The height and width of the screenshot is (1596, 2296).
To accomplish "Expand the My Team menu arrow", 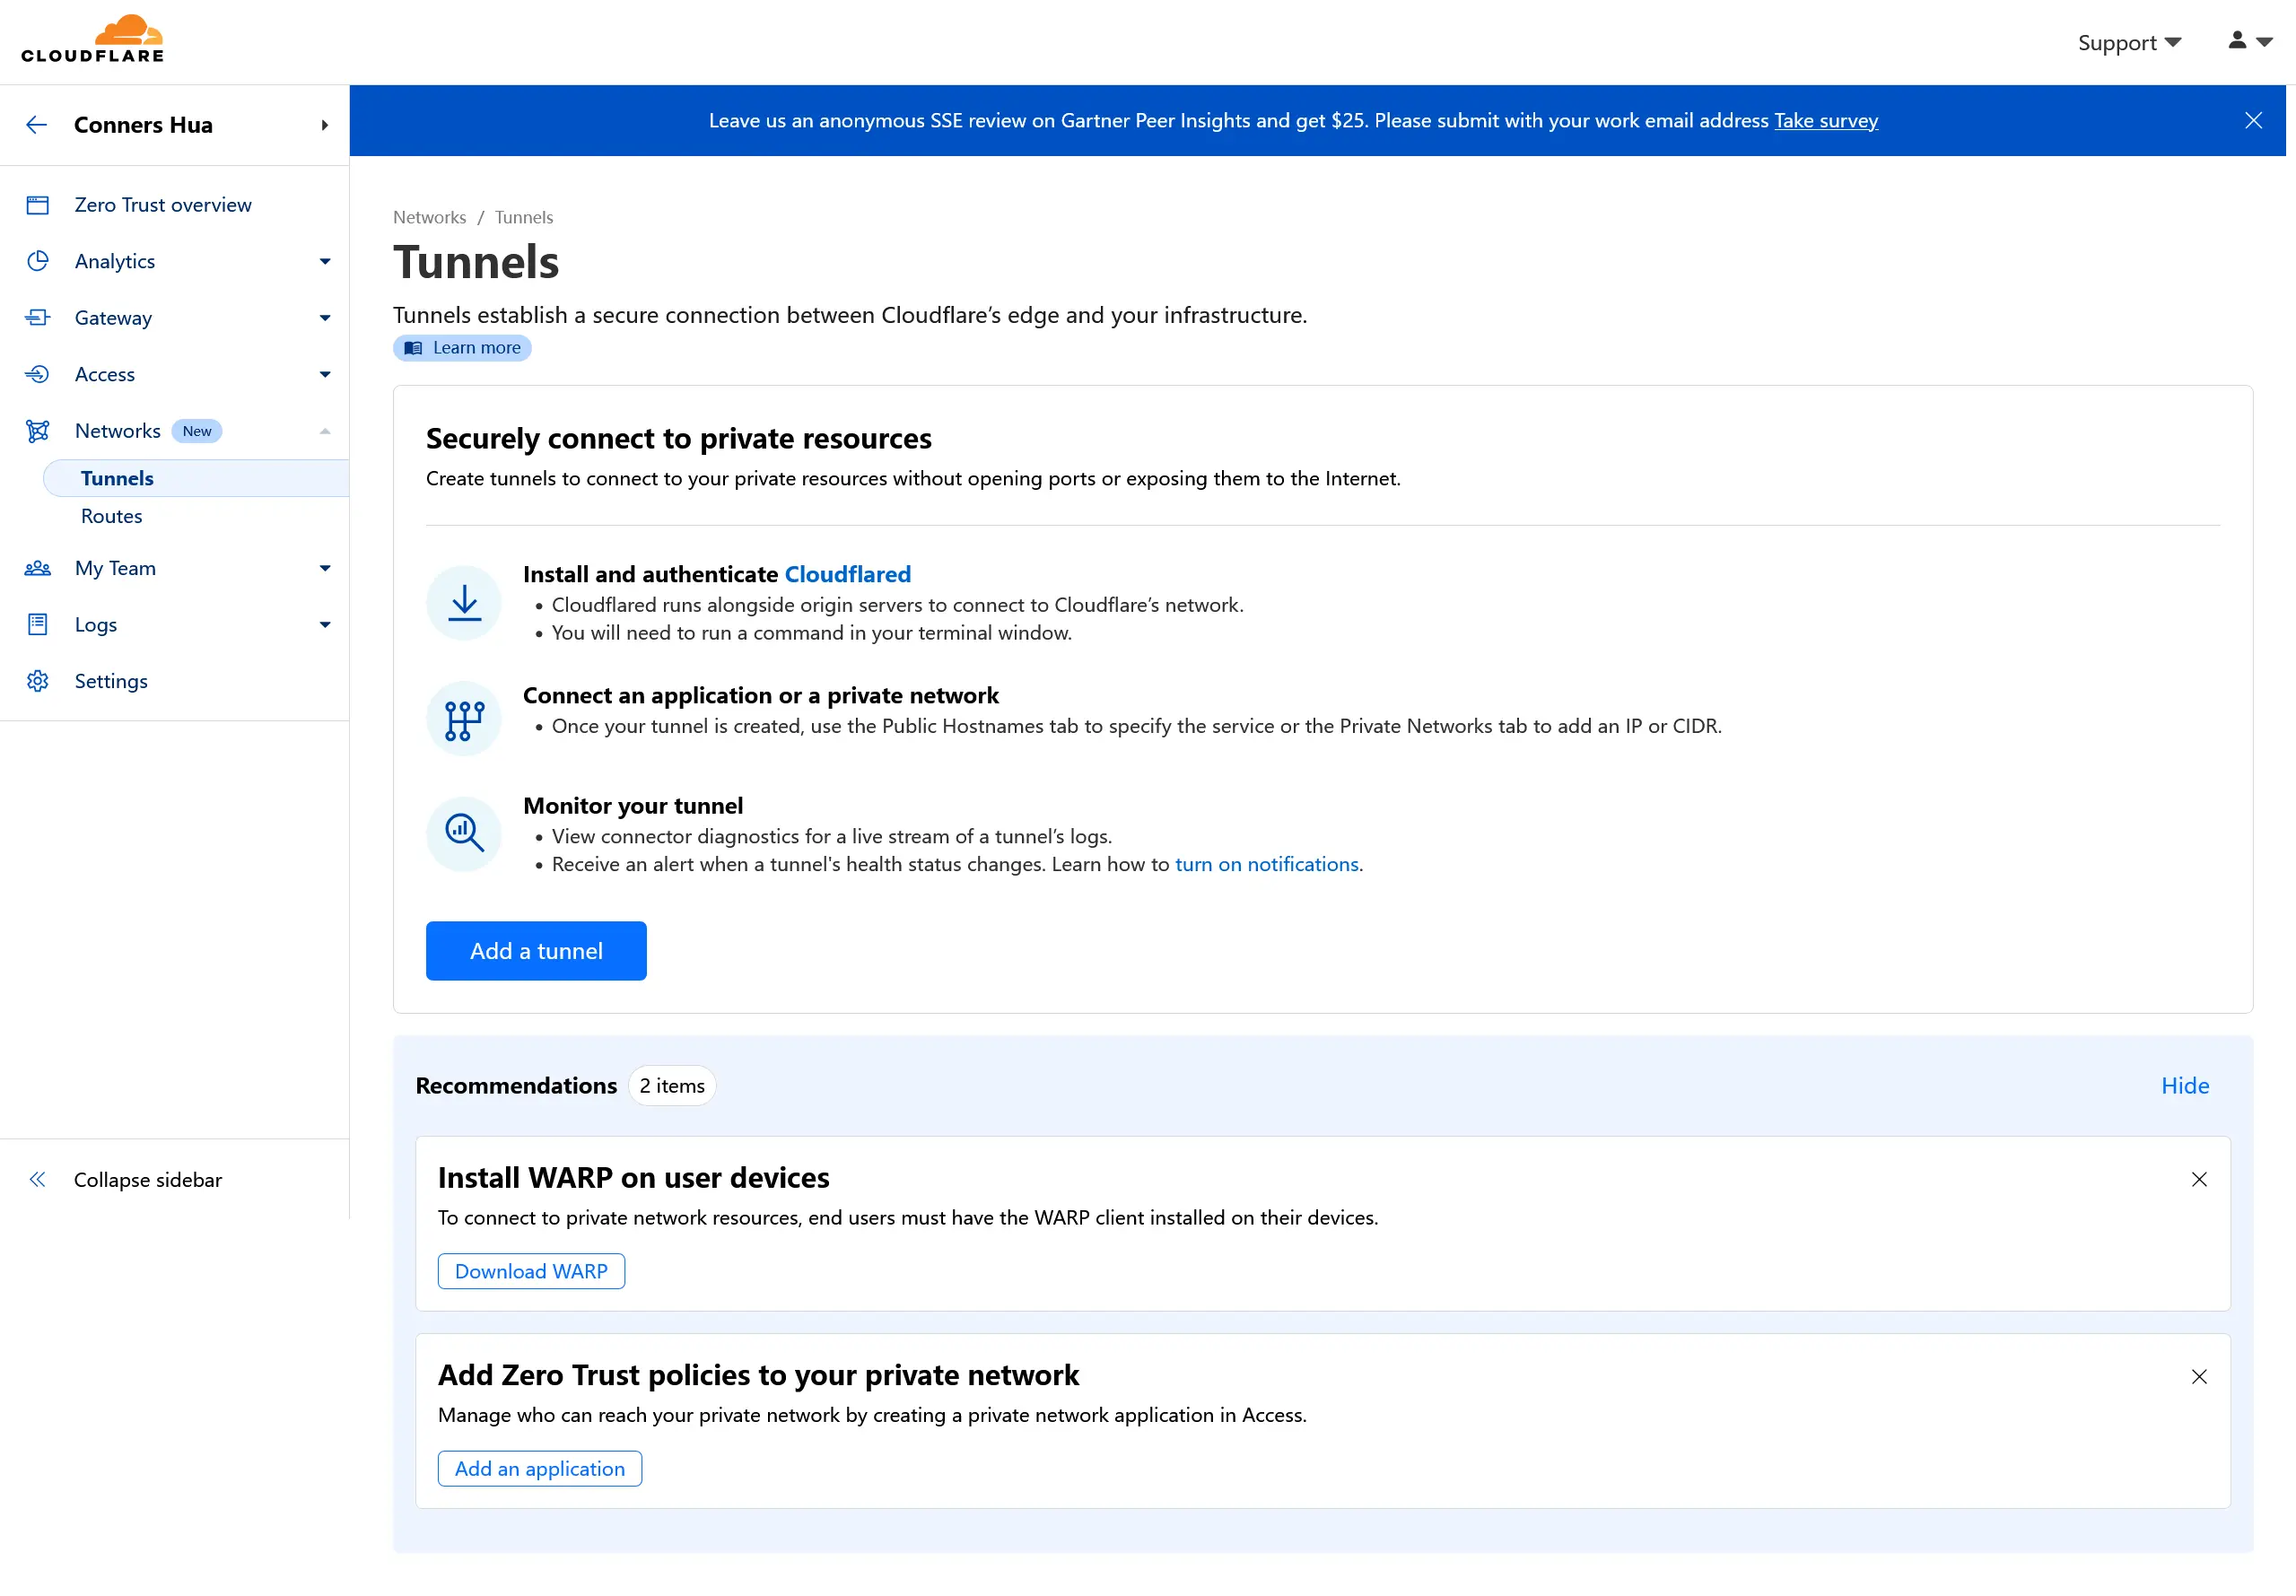I will tap(325, 568).
